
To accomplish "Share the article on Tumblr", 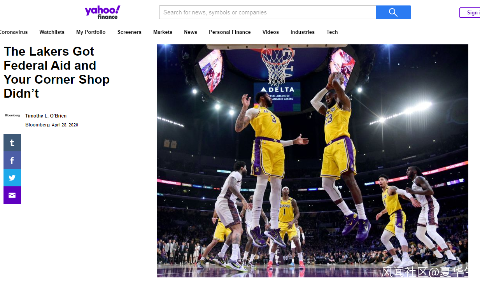I will coord(12,142).
